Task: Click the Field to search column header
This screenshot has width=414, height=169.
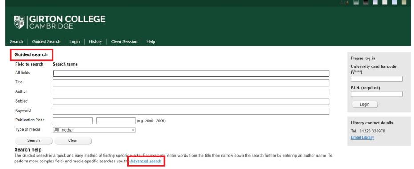Action: (29, 64)
